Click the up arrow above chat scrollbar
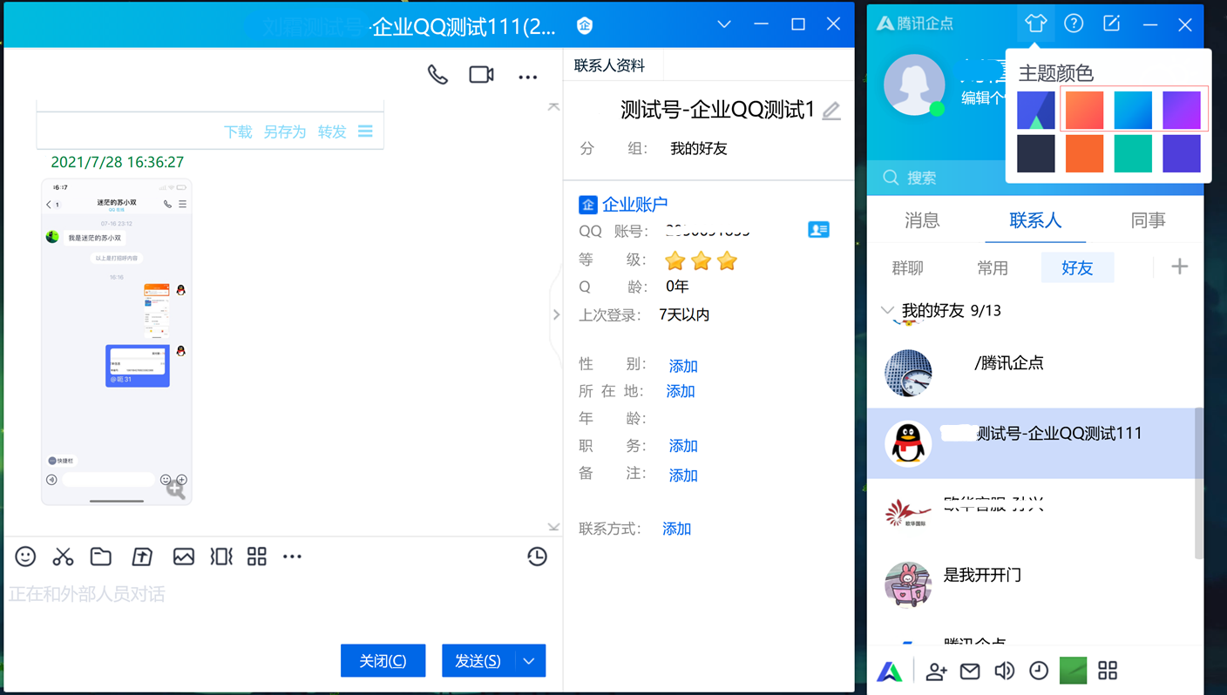The width and height of the screenshot is (1227, 695). (553, 106)
